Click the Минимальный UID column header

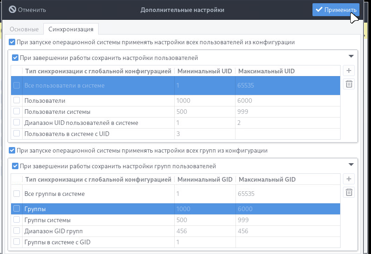pos(205,71)
